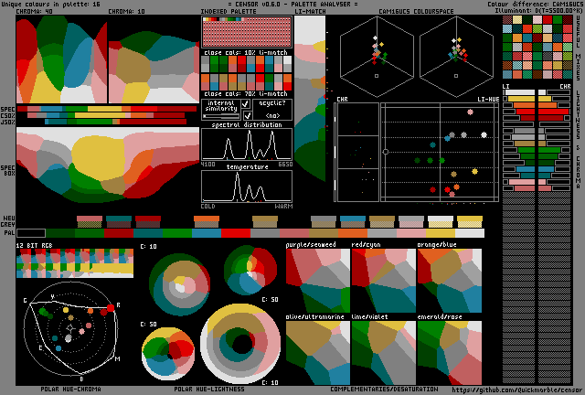585x395 pixels.
Task: Click the acyclic <no> value
Action: tap(272, 115)
